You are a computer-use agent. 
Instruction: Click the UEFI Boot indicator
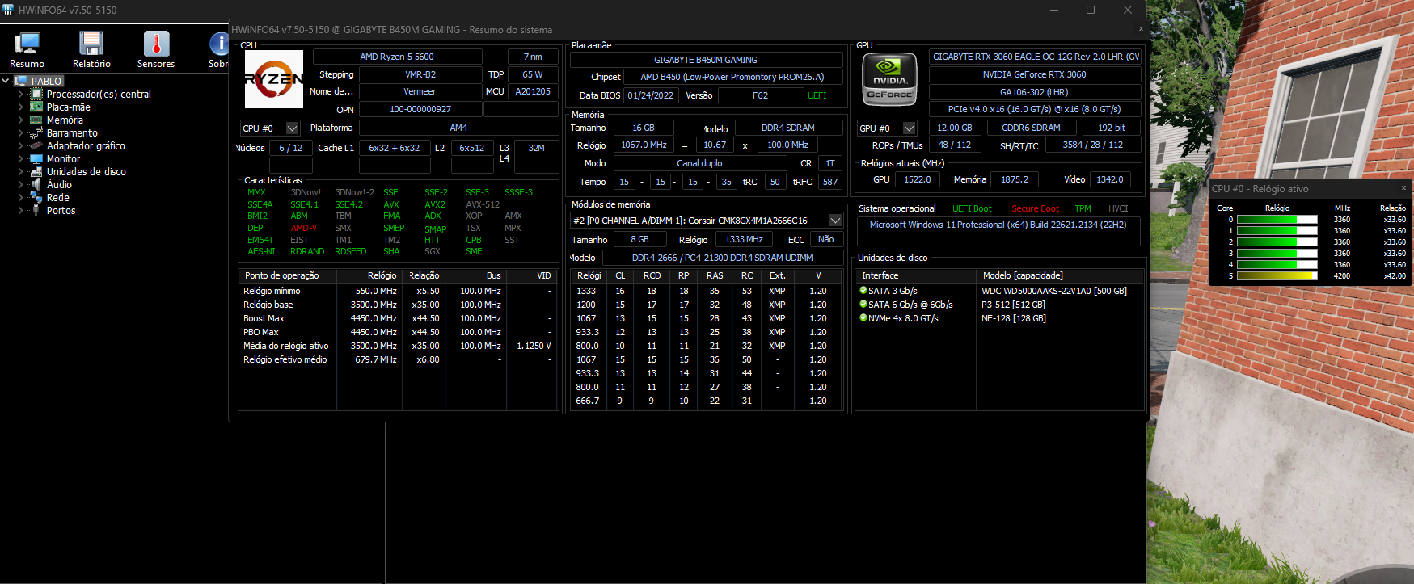972,208
